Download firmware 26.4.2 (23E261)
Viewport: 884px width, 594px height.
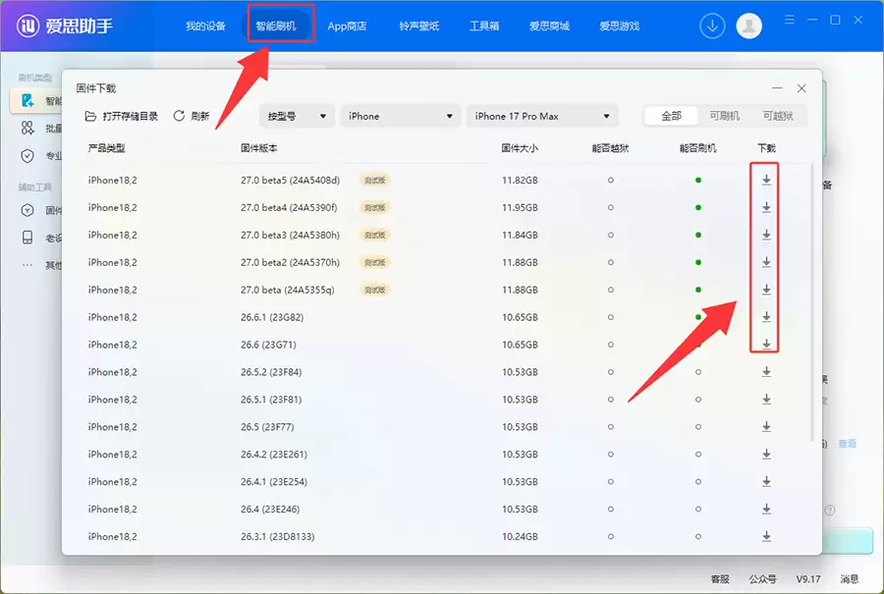766,454
